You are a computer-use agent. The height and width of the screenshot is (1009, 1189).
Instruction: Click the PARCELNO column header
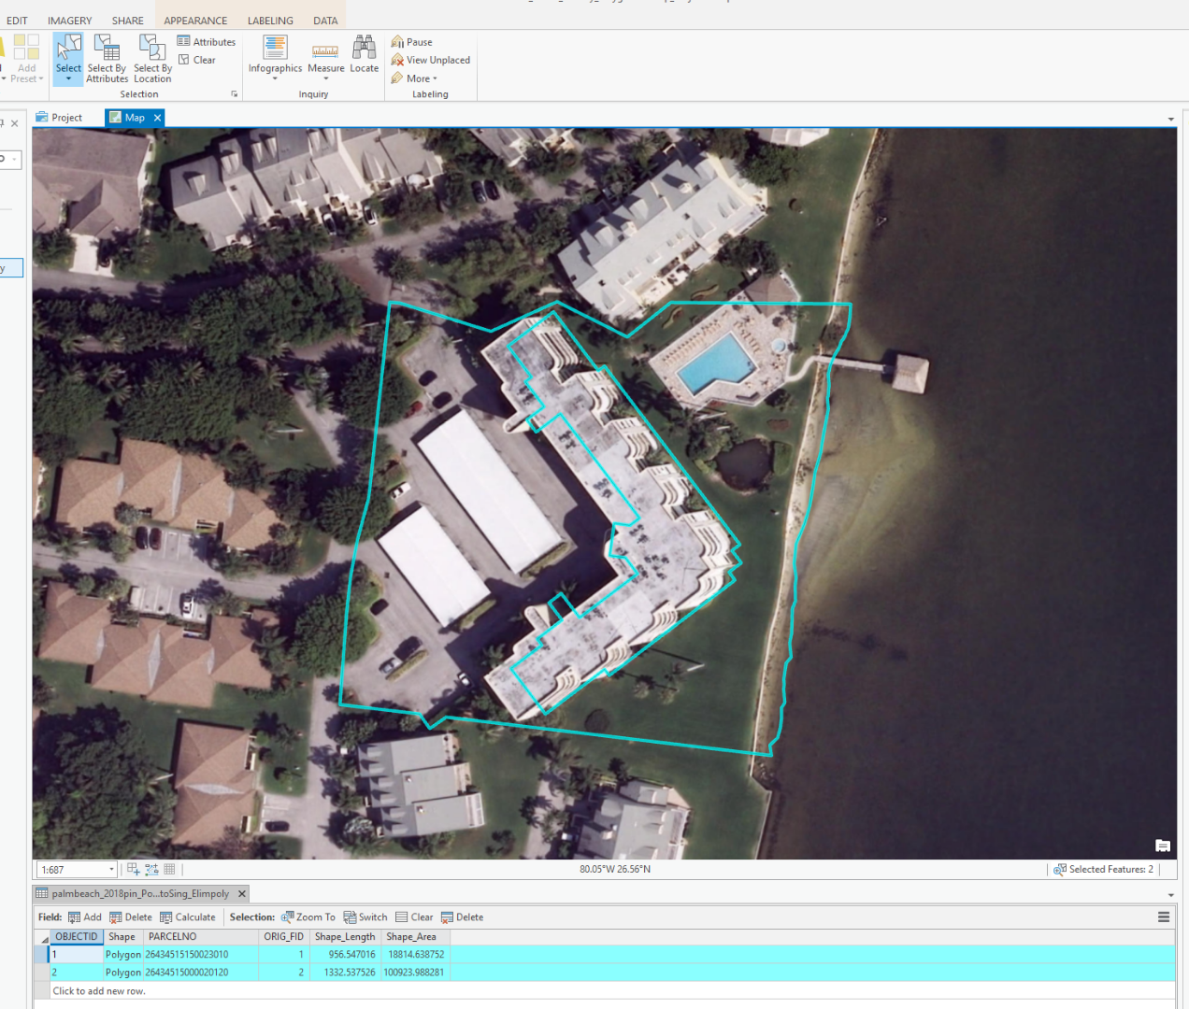pos(201,937)
